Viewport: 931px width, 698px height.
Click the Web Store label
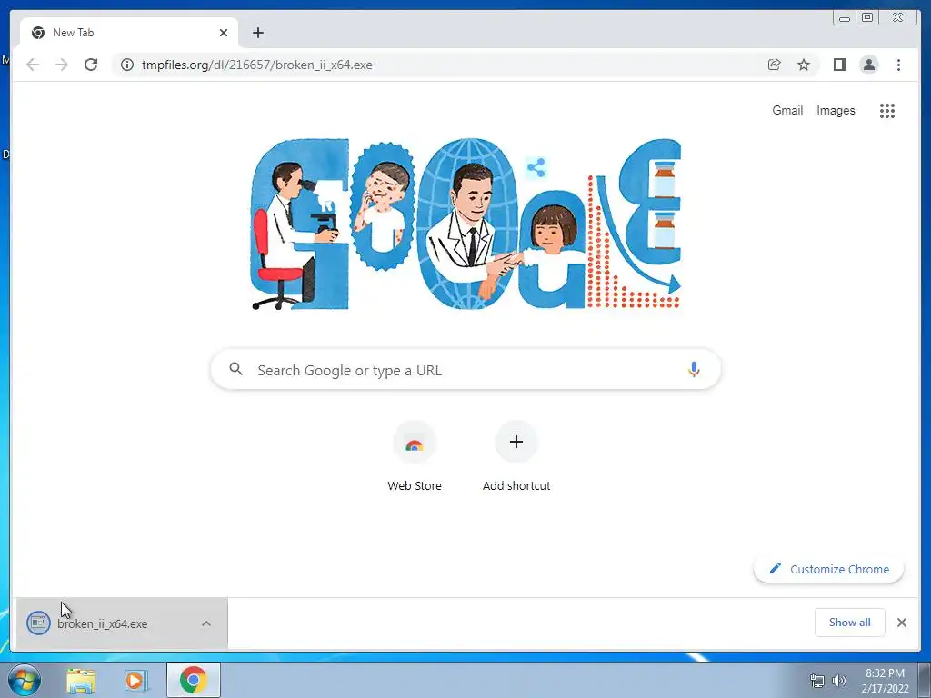[415, 485]
